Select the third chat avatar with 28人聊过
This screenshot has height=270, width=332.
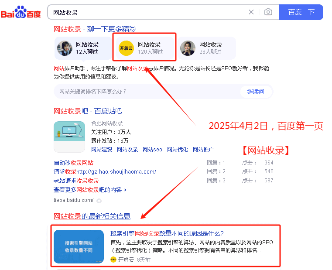pyautogui.click(x=188, y=48)
